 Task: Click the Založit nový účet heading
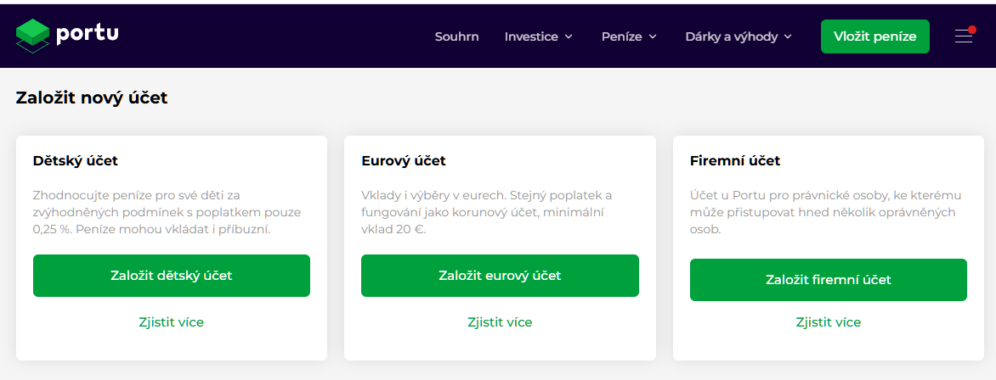tap(92, 98)
